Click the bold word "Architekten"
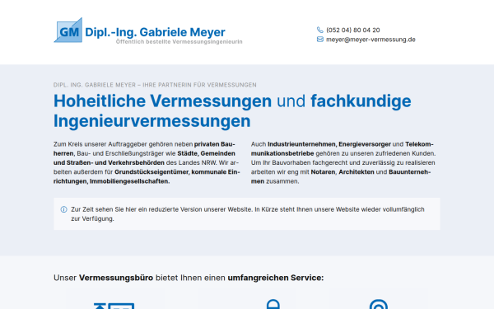Viewport: 494px width, 309px height. pyautogui.click(x=357, y=172)
